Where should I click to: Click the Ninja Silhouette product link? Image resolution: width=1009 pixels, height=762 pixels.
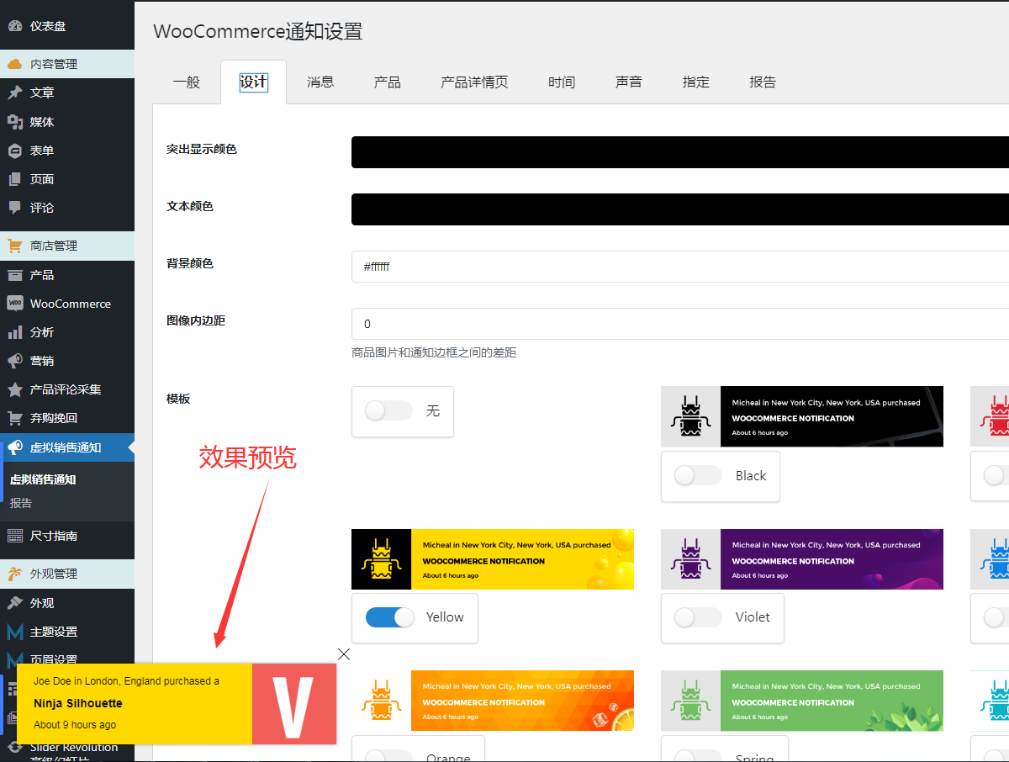[78, 703]
